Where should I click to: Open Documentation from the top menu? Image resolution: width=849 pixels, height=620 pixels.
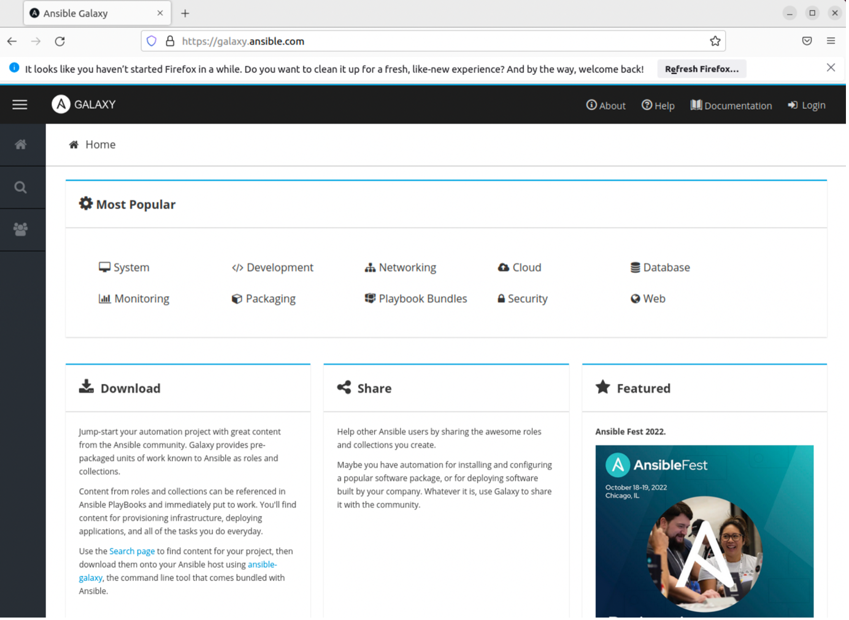[x=731, y=105]
